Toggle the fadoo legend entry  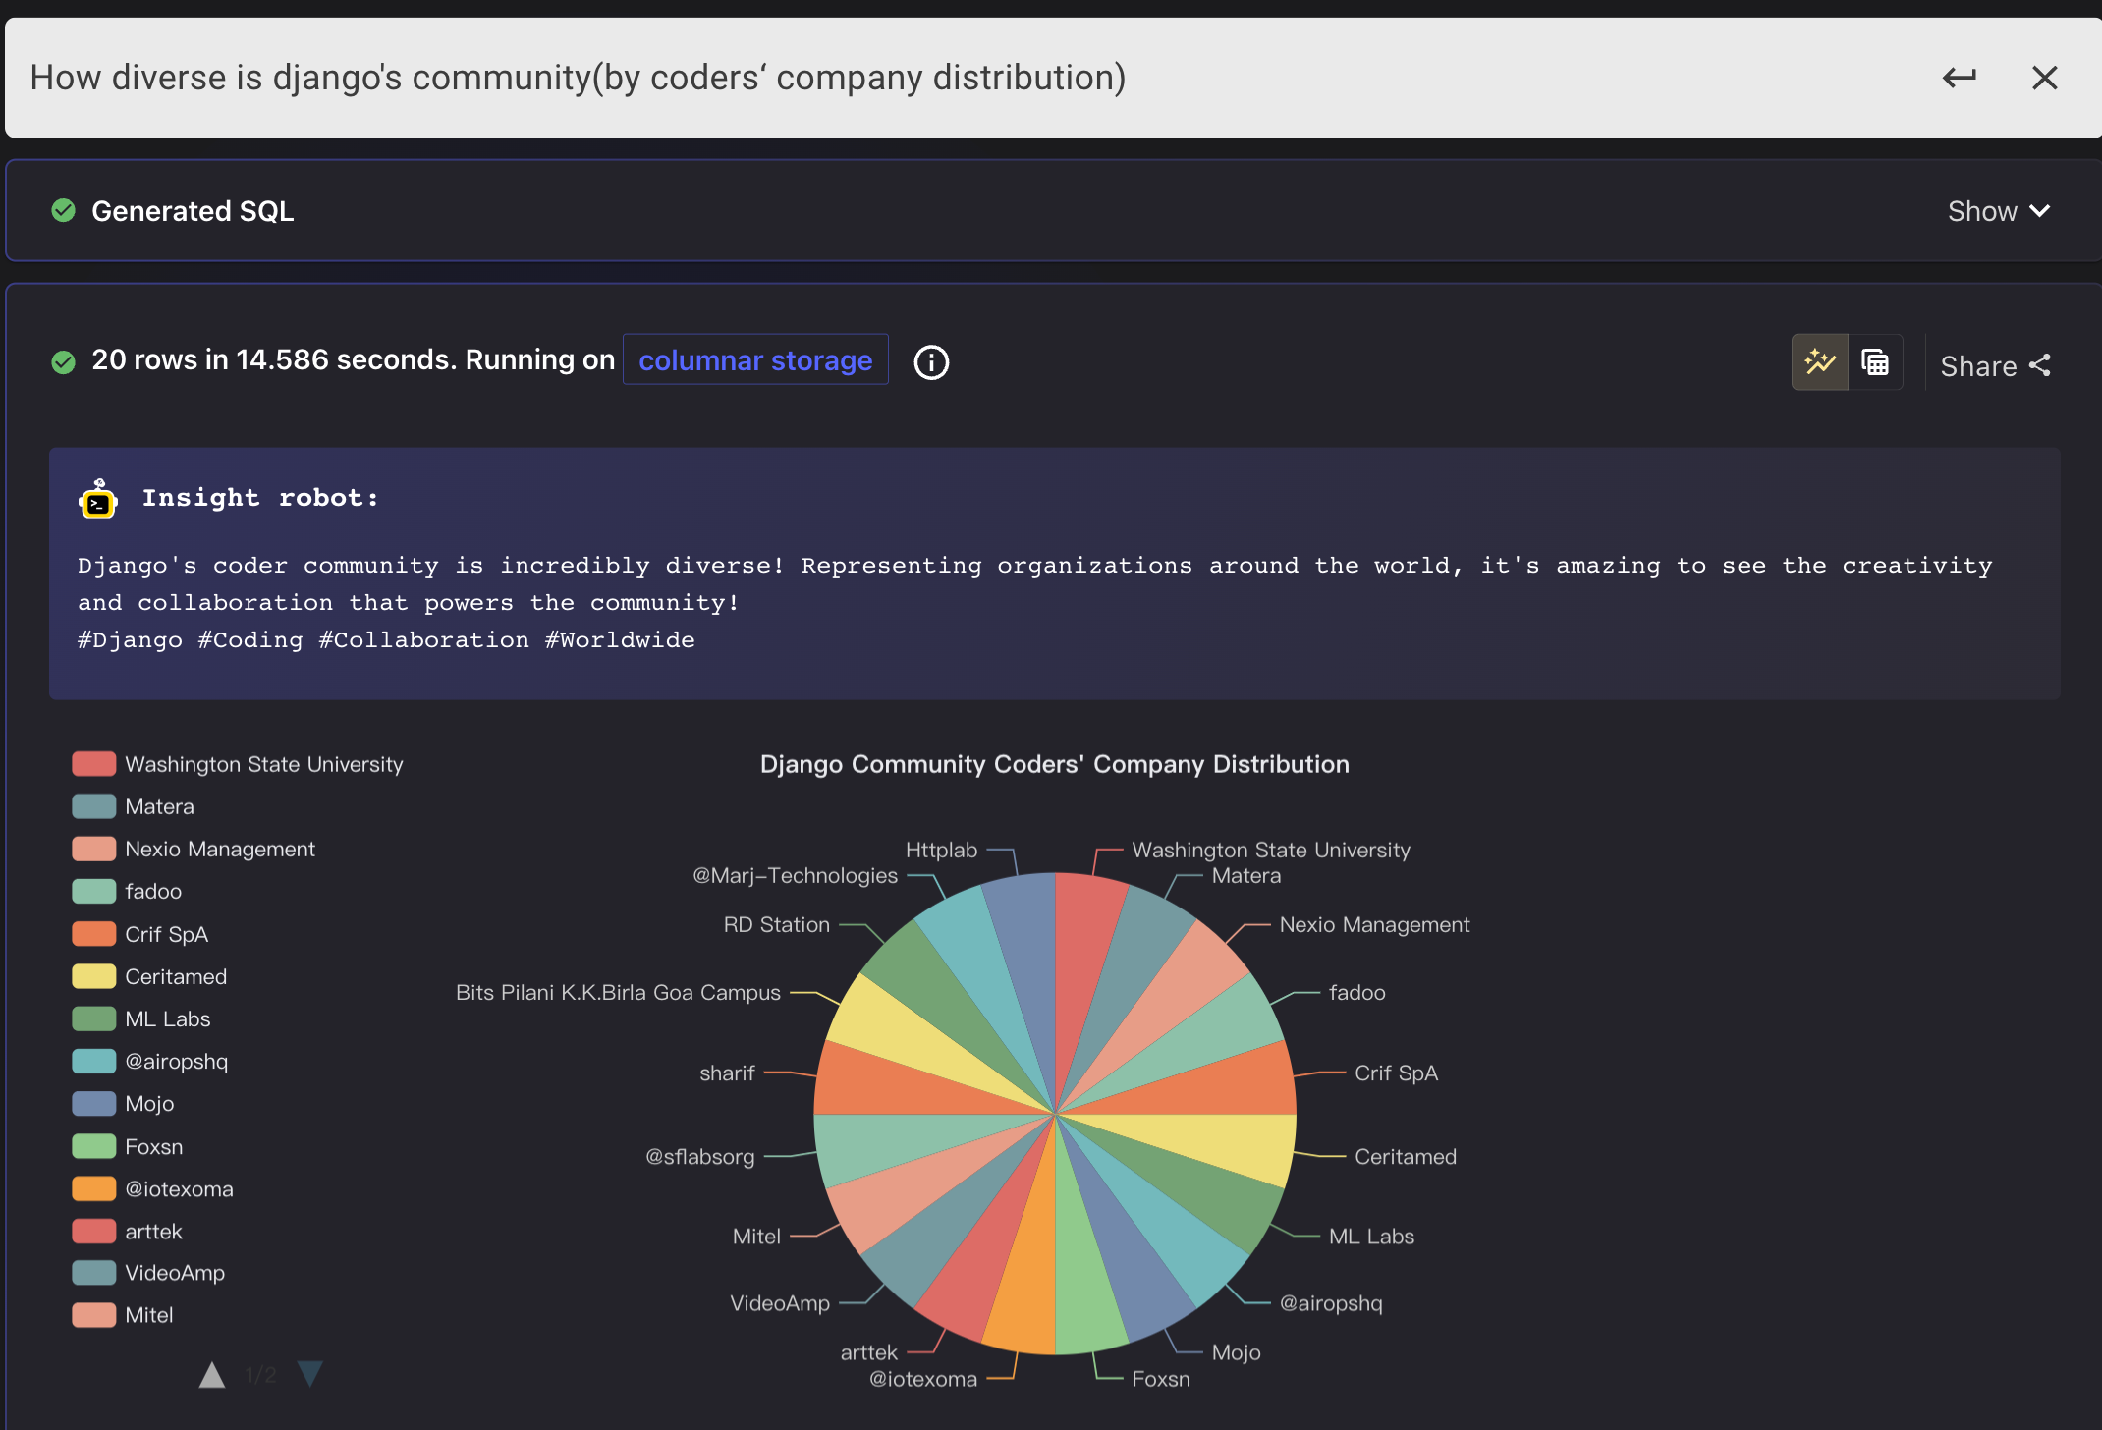click(x=128, y=891)
